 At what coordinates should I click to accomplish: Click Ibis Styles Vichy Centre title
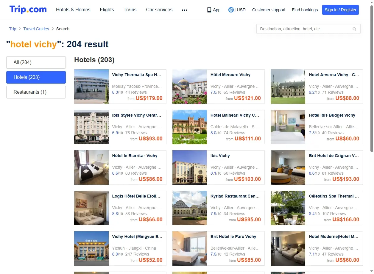[137, 115]
